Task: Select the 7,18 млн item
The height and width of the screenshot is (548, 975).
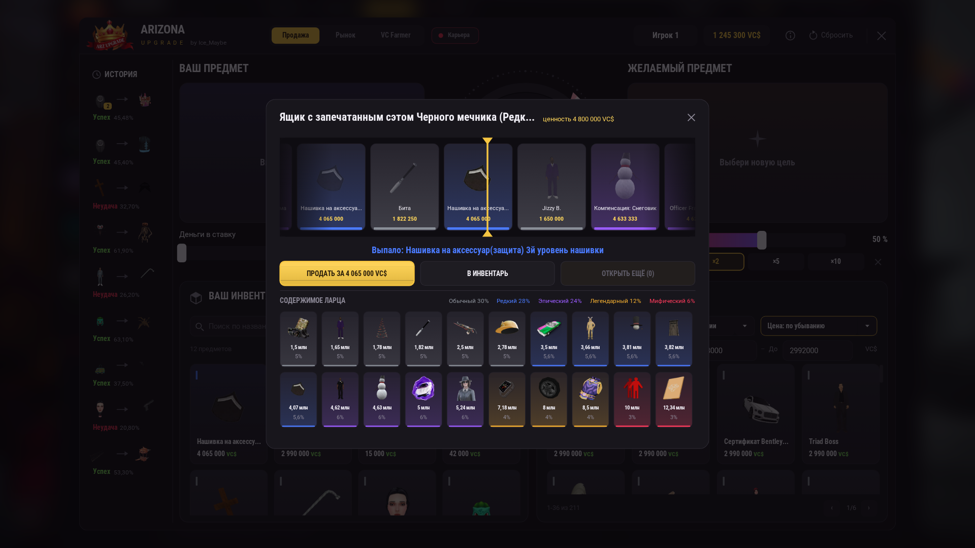Action: tap(507, 400)
